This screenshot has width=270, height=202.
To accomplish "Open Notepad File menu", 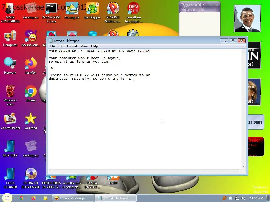I will [52, 46].
